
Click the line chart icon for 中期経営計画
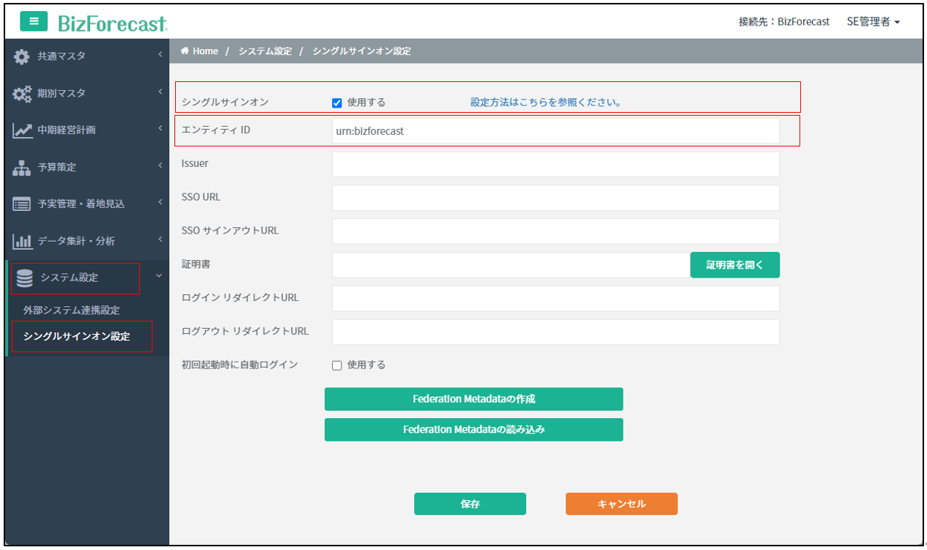[22, 130]
